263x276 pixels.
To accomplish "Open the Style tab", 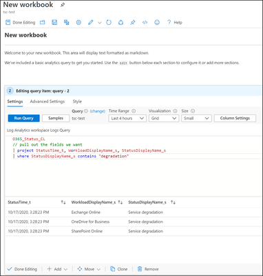I will (77, 101).
